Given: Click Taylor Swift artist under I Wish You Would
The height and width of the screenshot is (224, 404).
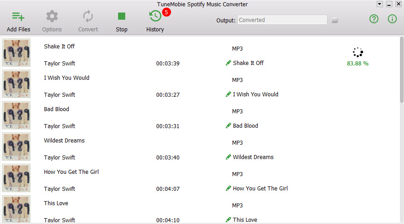Looking at the screenshot, I should click(59, 95).
